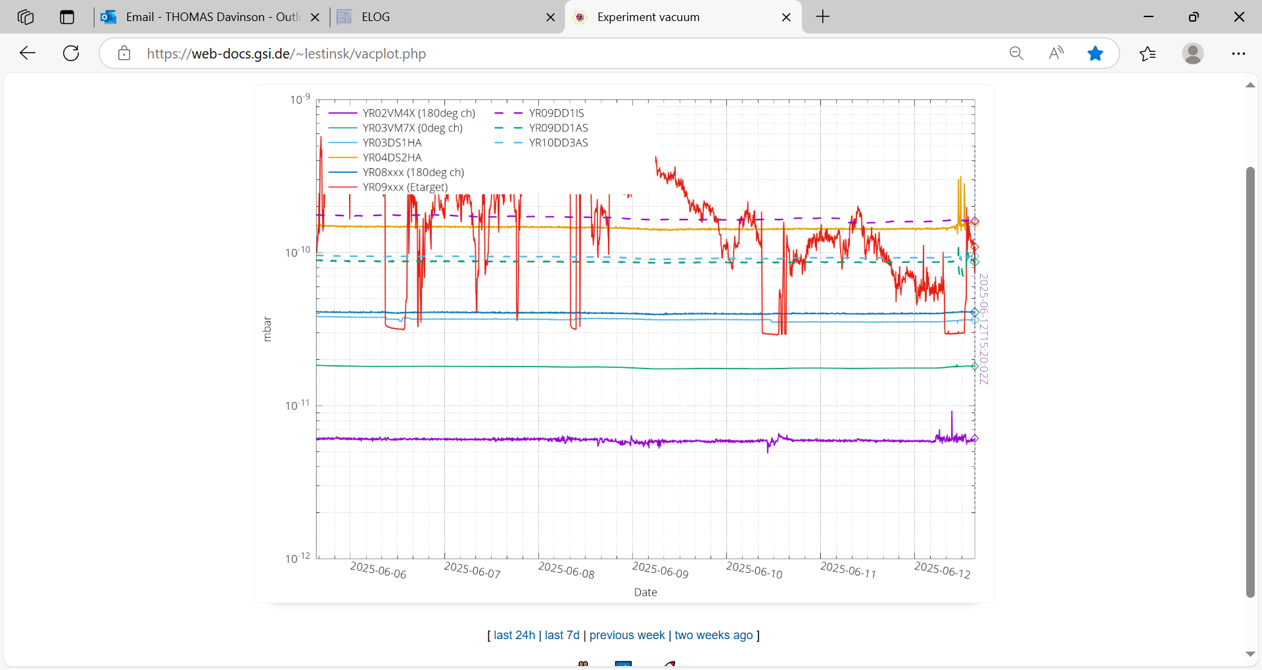Click the browser back arrow
The height and width of the screenshot is (670, 1262).
pos(28,53)
